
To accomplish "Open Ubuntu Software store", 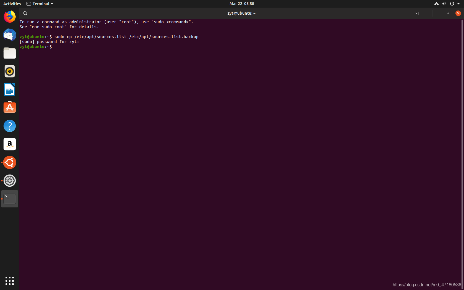I will pos(10,108).
